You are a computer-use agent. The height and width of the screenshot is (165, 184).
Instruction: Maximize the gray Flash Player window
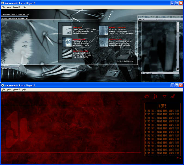(177, 3)
